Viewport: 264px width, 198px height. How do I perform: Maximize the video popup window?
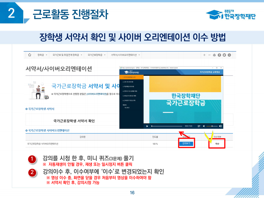coord(217,68)
